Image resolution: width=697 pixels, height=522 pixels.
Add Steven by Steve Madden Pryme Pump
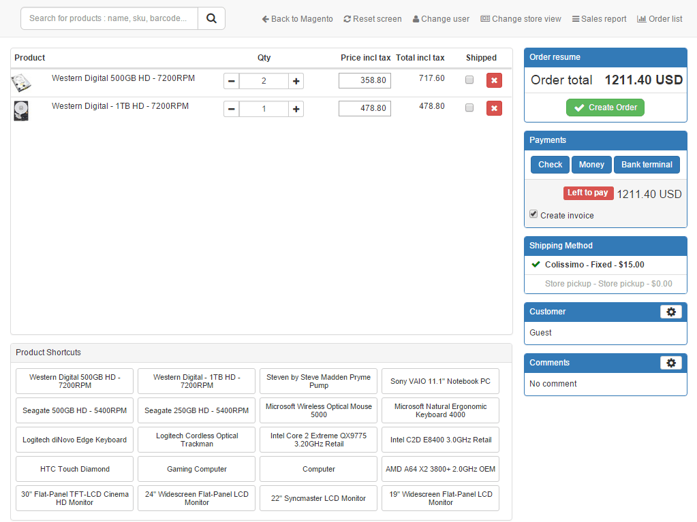click(x=318, y=381)
